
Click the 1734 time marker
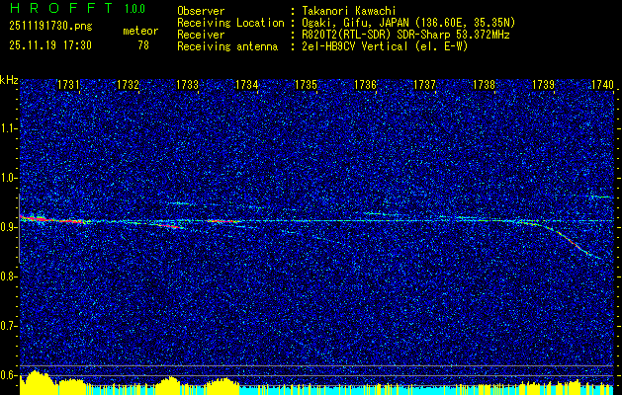click(x=247, y=85)
